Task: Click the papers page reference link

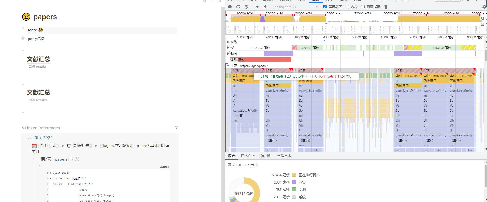Action: (x=61, y=159)
